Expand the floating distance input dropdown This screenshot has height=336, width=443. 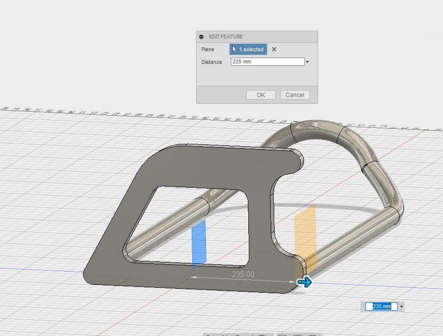(x=402, y=307)
